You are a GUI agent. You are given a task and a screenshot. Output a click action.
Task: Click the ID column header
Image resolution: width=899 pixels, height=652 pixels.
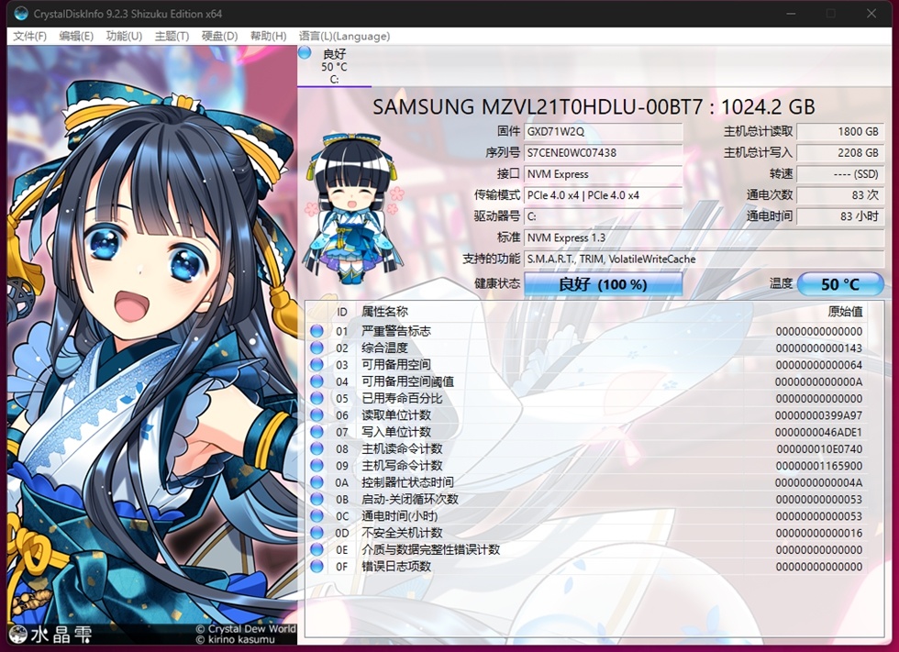341,312
